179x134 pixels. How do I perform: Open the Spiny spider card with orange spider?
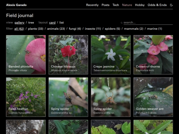pyautogui.click(x=111, y=97)
